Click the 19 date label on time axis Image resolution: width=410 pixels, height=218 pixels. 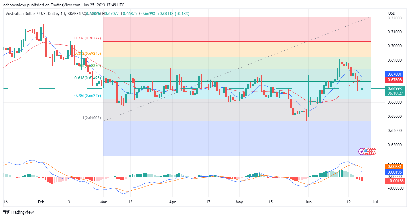(x=349, y=202)
